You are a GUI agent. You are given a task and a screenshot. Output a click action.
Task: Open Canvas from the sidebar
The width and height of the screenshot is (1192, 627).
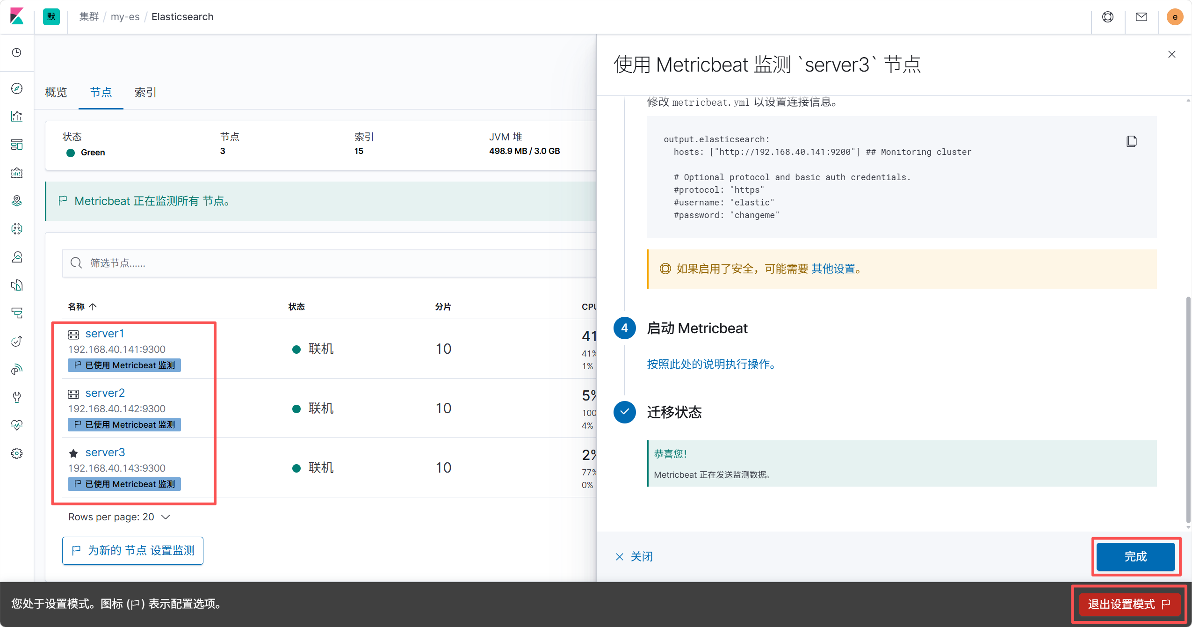pos(17,173)
